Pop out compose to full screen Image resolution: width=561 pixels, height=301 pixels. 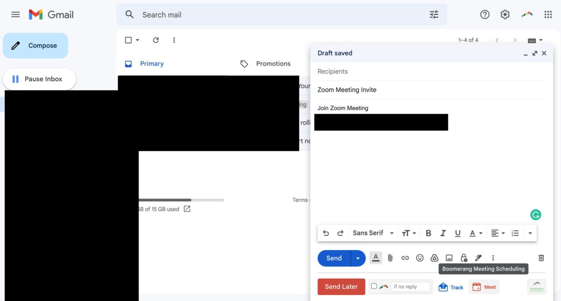(535, 53)
